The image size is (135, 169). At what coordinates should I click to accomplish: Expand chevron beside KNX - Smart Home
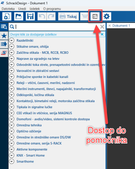(12, 155)
